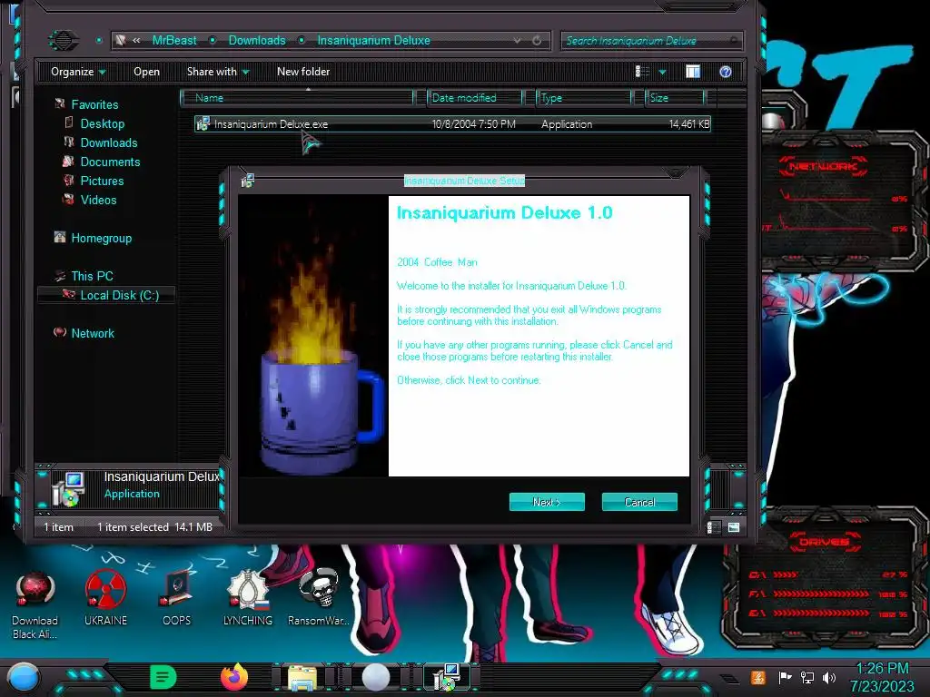Screen dimensions: 930x697
Task: Go to Downloads via the address breadcrumb
Action: (x=257, y=40)
